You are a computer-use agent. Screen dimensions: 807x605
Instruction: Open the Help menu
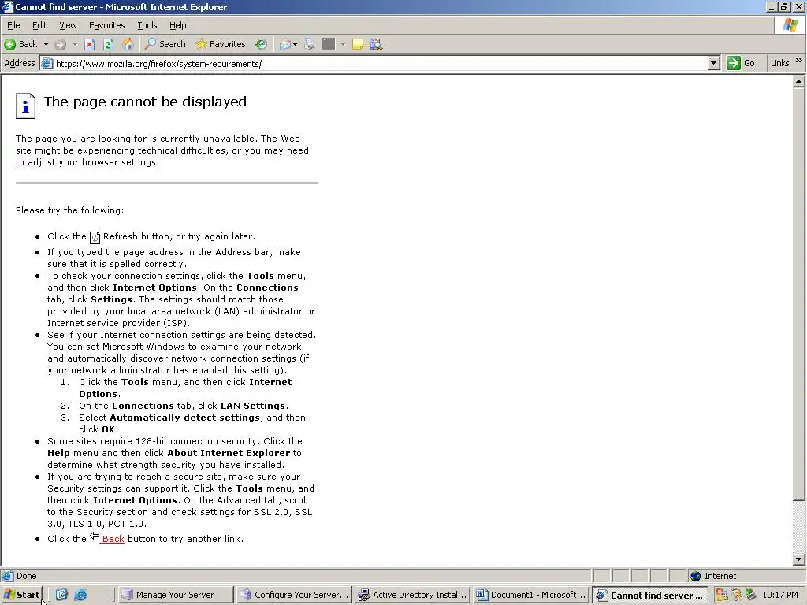177,25
